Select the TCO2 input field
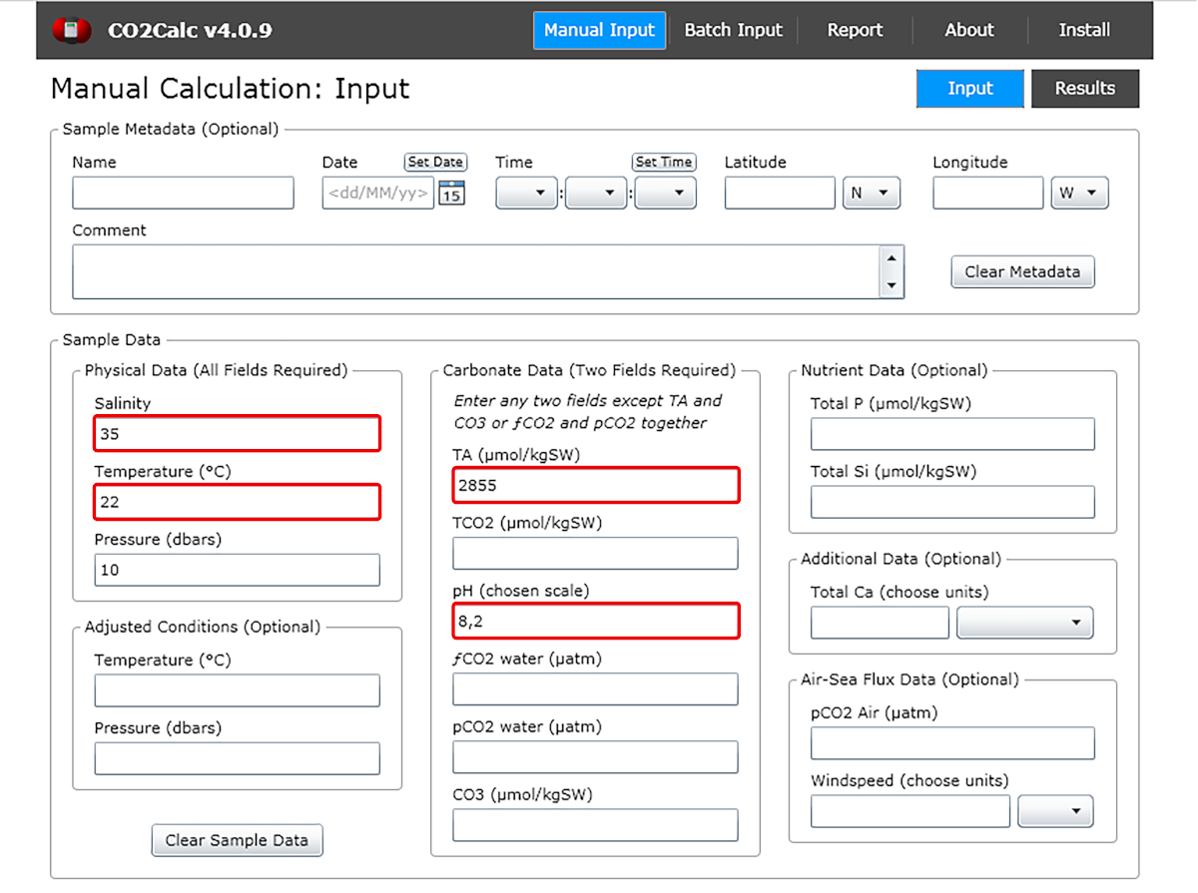The height and width of the screenshot is (893, 1198). click(595, 554)
